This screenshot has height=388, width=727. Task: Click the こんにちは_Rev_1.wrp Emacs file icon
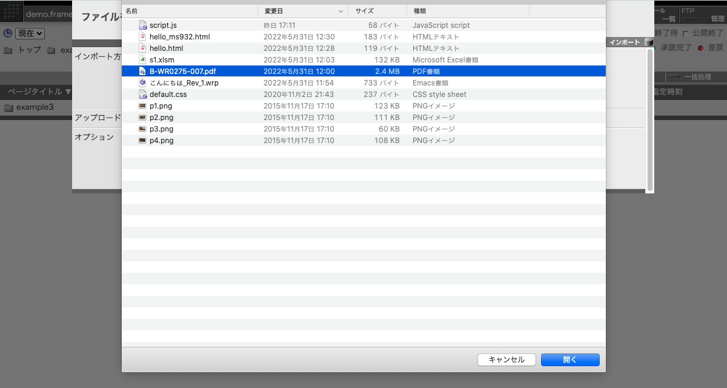coord(142,83)
